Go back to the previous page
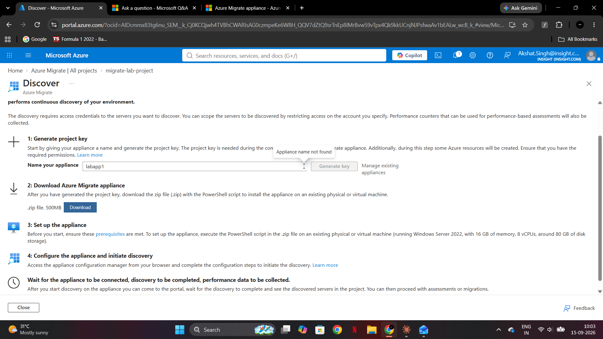 point(9,25)
